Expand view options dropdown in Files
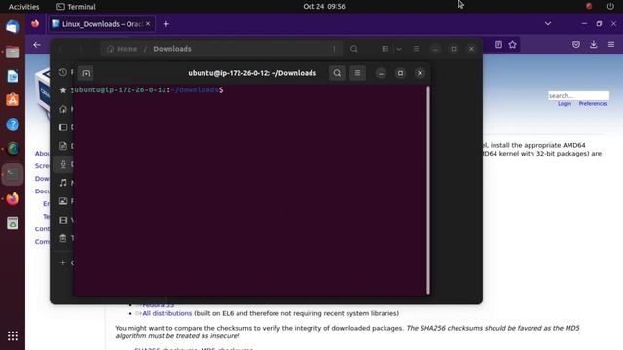 (x=399, y=49)
